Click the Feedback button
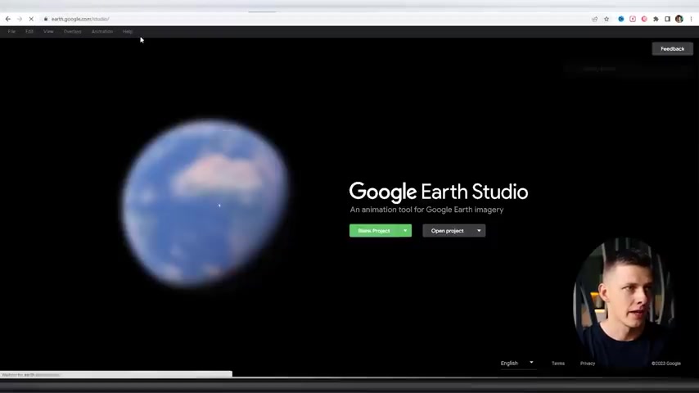The image size is (699, 393). [x=672, y=48]
